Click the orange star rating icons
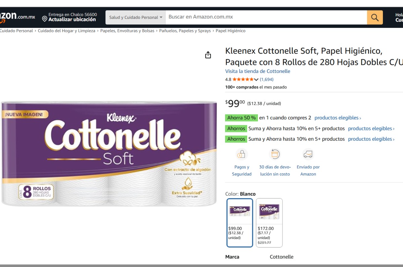This screenshot has width=403, height=267. pyautogui.click(x=243, y=80)
